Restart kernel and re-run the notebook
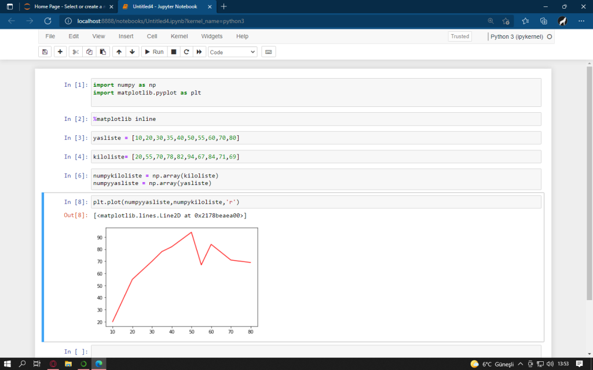This screenshot has height=370, width=593. pos(199,51)
